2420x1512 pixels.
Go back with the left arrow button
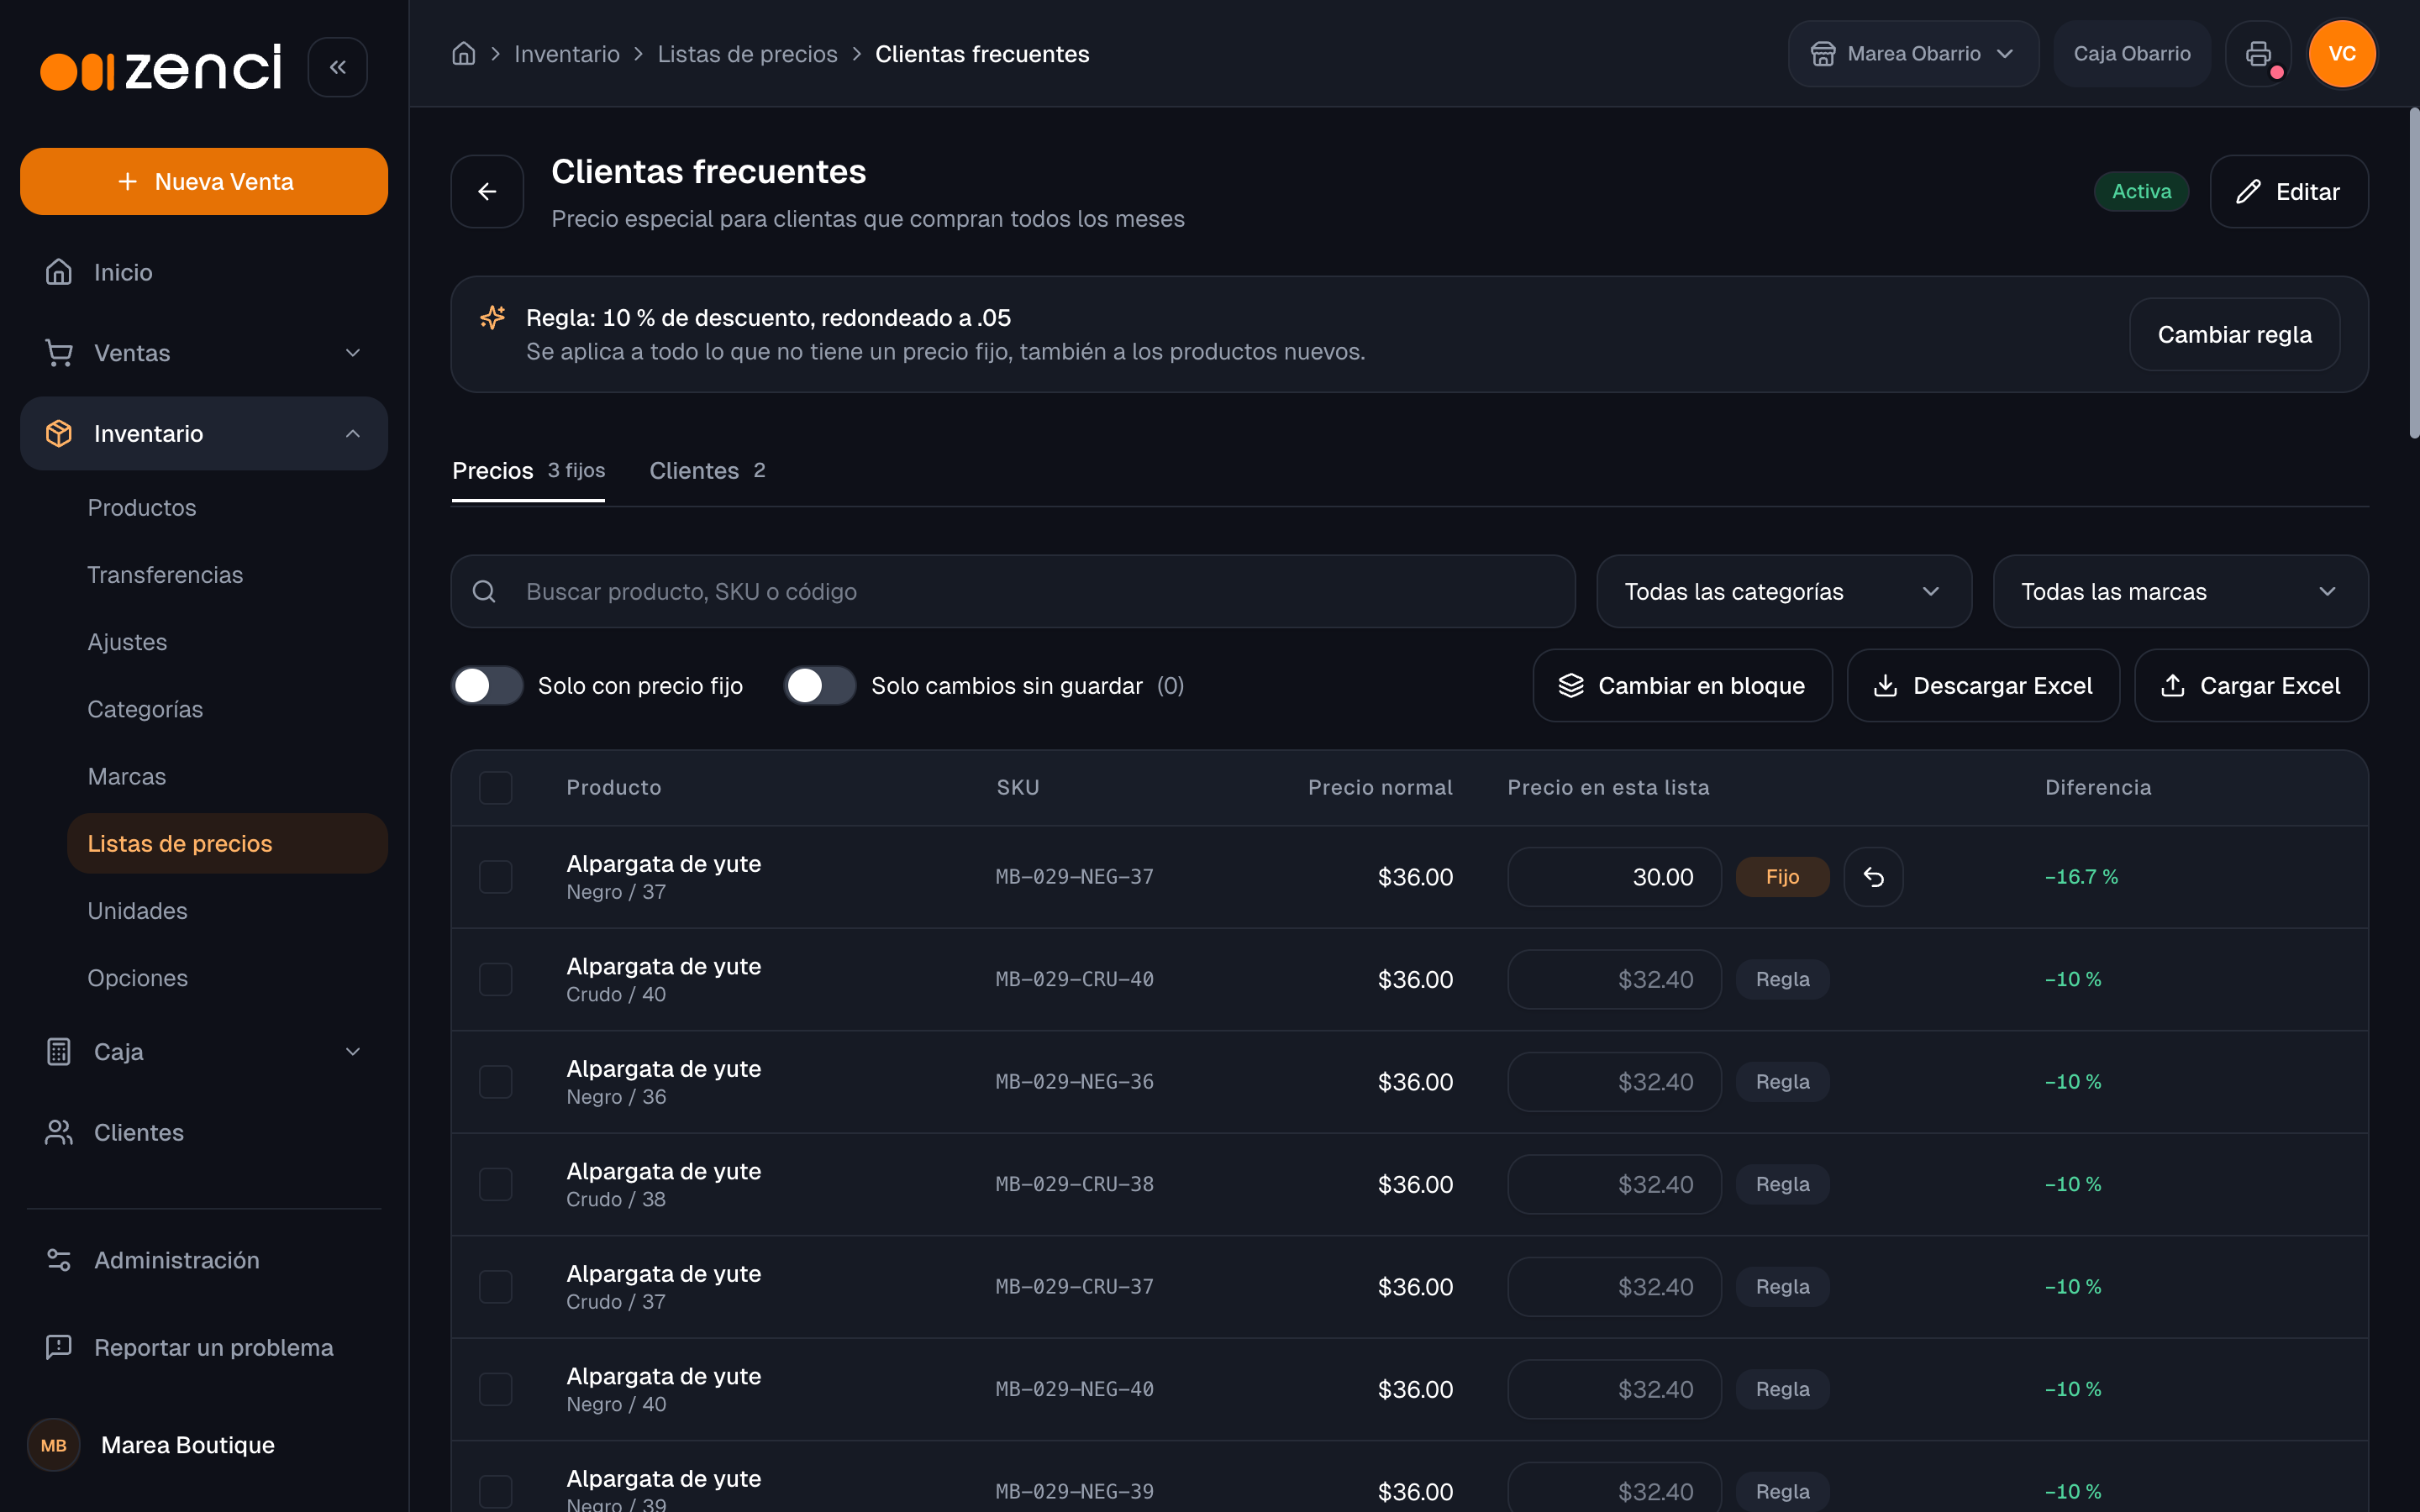click(487, 191)
